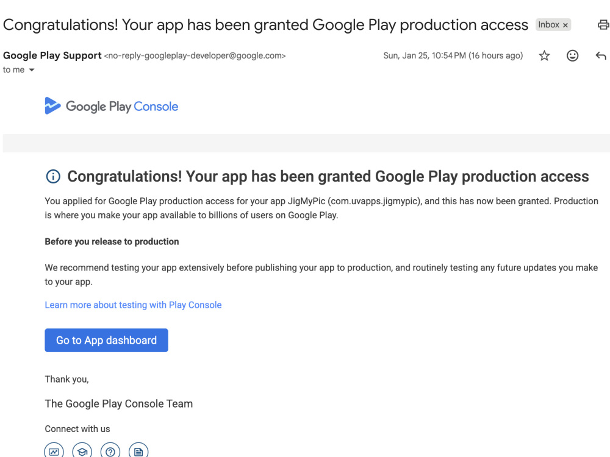The image size is (610, 457).
Task: Click the Inbox label chip
Action: [548, 24]
